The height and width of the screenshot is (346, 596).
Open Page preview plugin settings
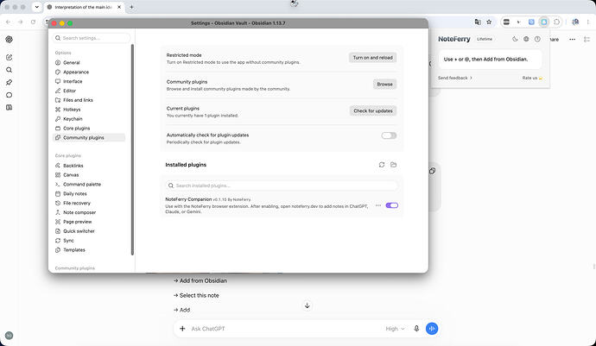[78, 222]
